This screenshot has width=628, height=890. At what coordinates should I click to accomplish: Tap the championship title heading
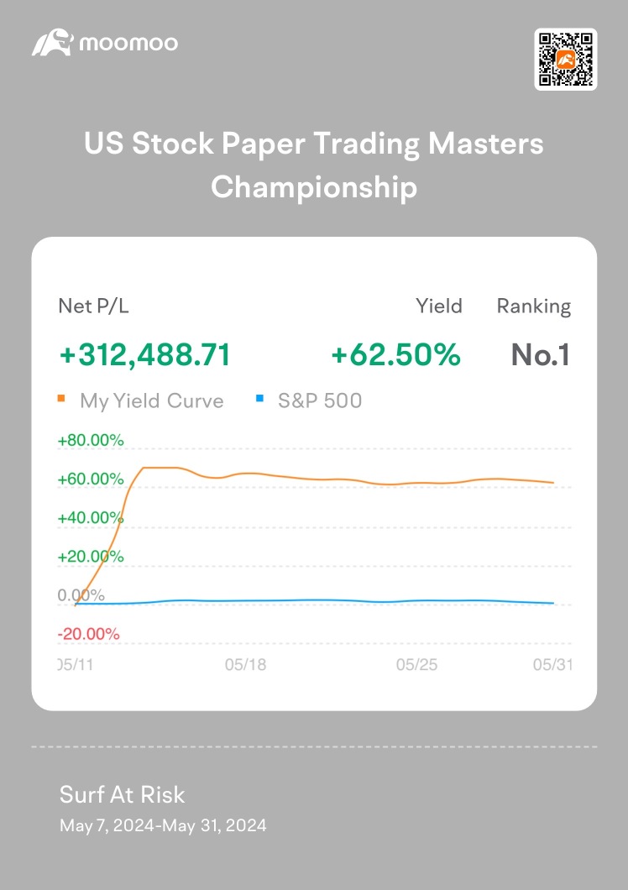[x=314, y=165]
